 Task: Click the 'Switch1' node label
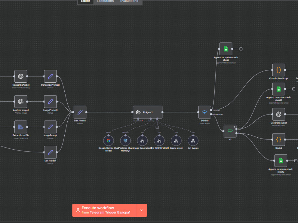click(205, 121)
